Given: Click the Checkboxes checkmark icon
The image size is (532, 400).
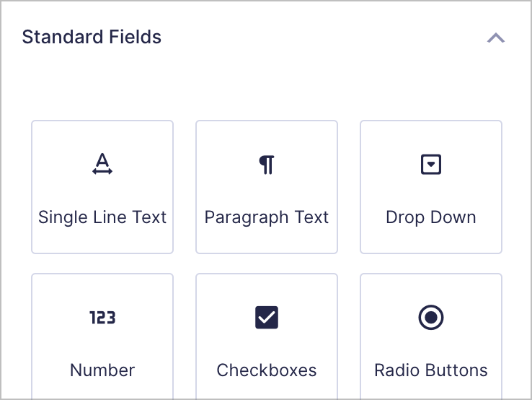Looking at the screenshot, I should pyautogui.click(x=267, y=318).
